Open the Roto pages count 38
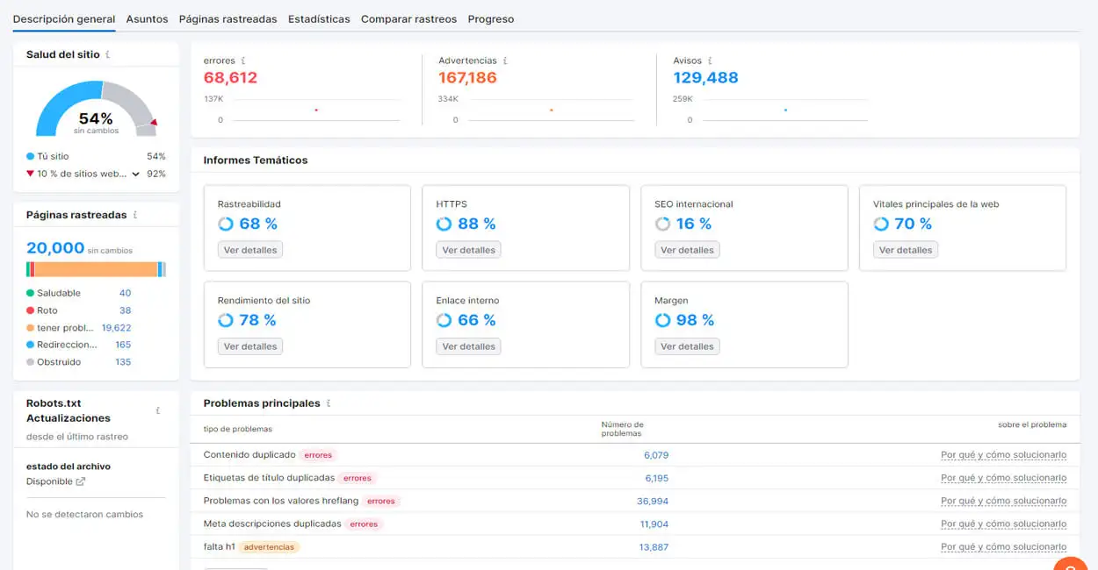Viewport: 1098px width, 570px height. [x=125, y=310]
